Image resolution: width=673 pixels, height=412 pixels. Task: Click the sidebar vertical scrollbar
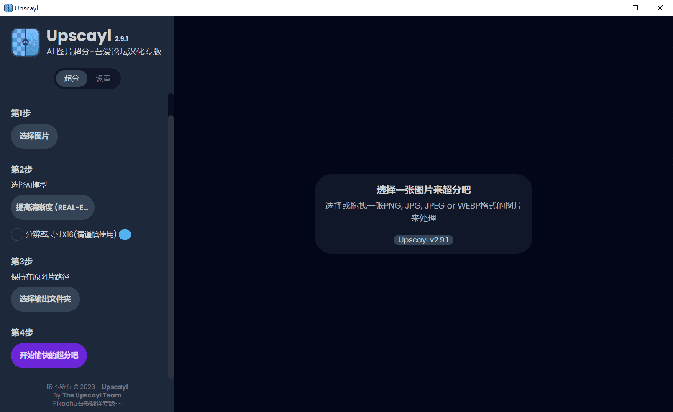coord(170,247)
